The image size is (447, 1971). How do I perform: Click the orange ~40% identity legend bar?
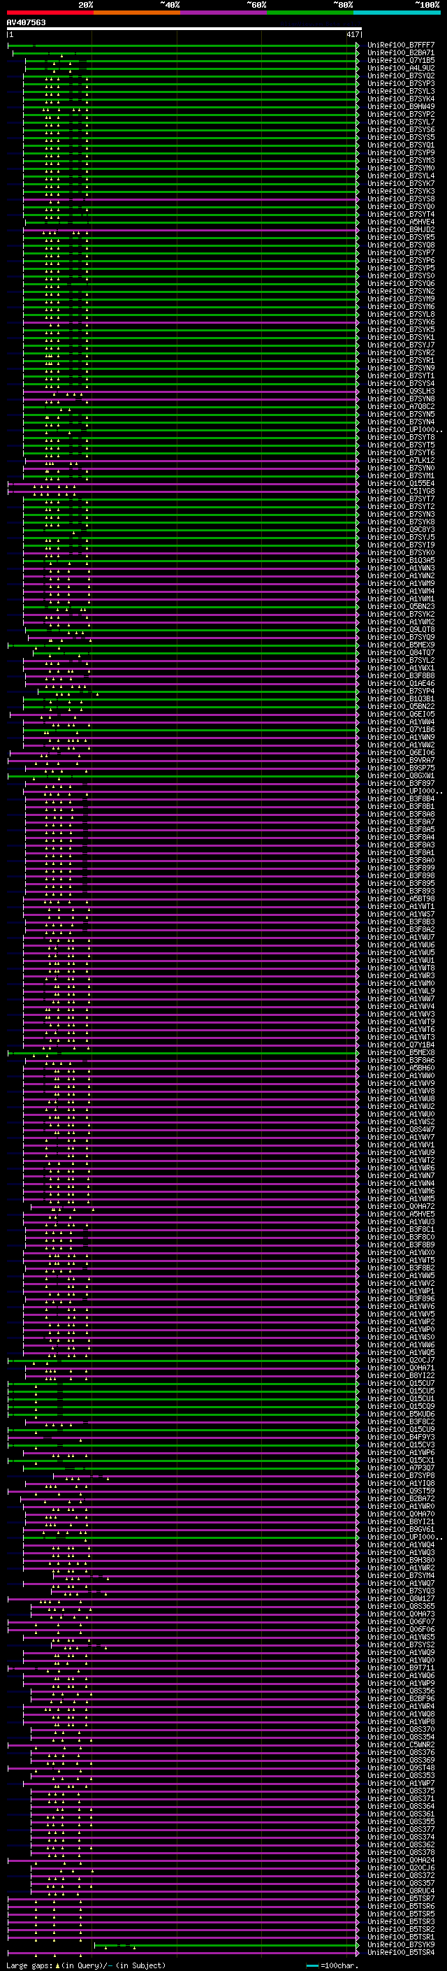coord(137,13)
